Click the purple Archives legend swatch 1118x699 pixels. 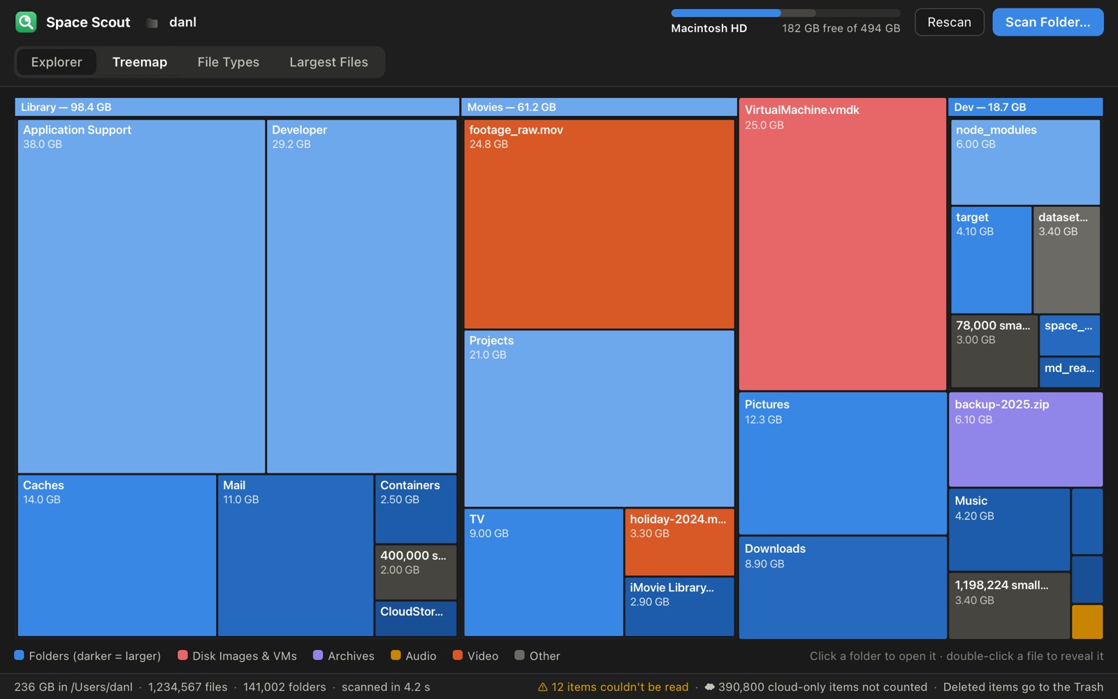[x=318, y=656]
